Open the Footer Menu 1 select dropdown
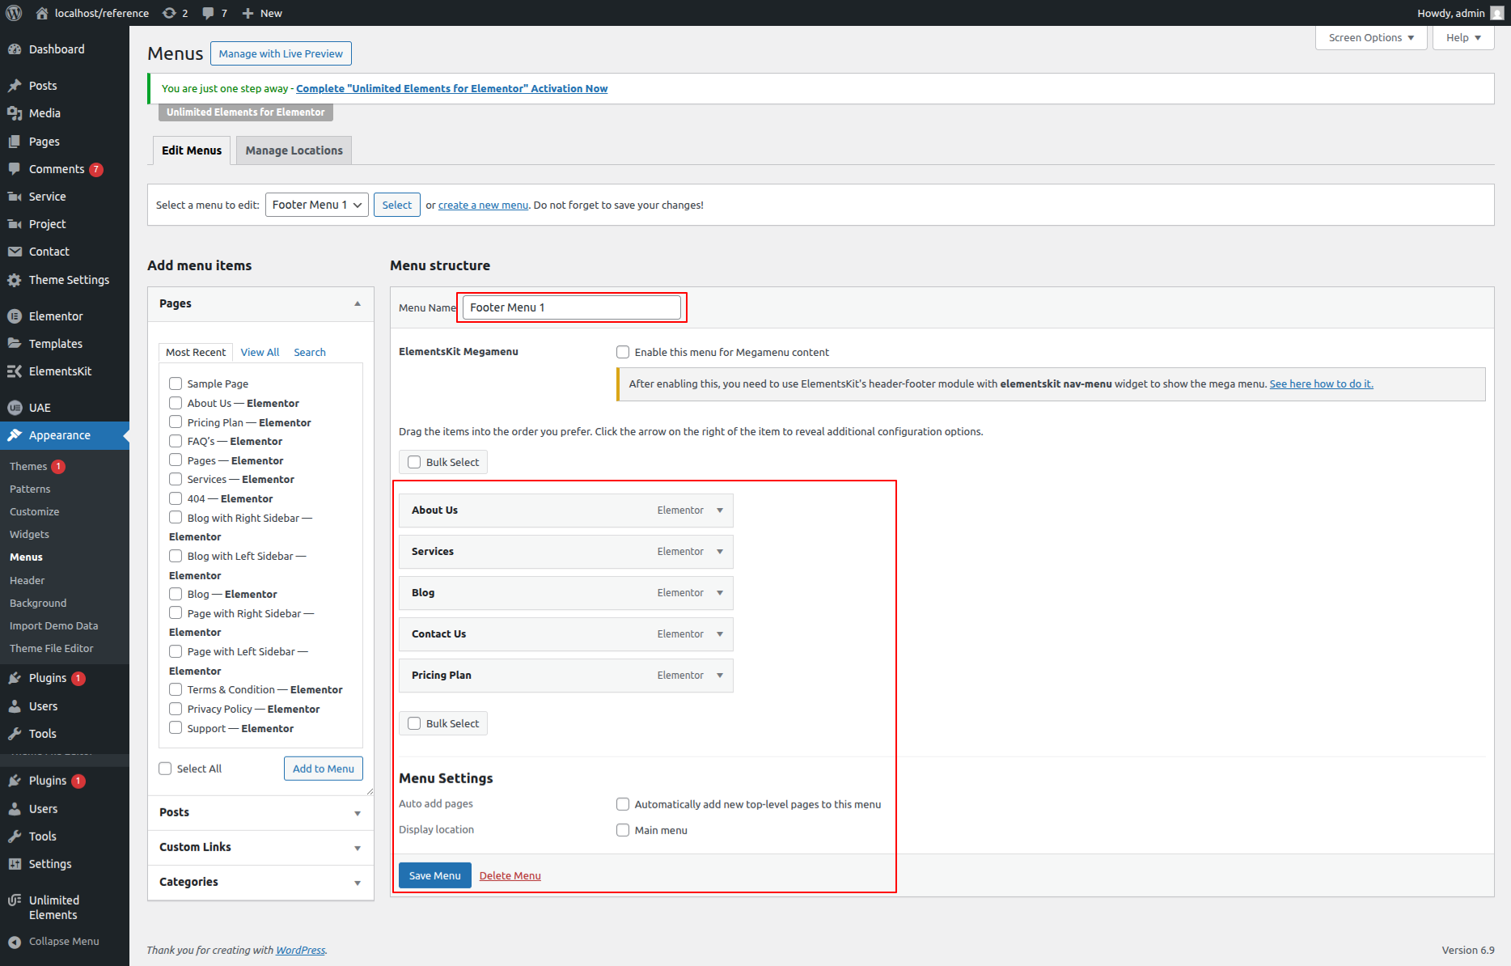The image size is (1511, 966). [x=317, y=205]
